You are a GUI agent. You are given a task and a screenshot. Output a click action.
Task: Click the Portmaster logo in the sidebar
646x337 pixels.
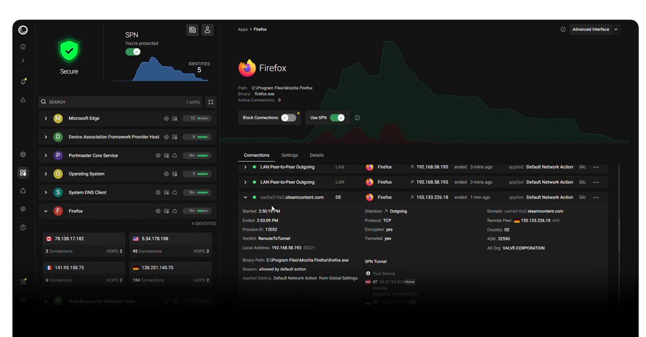23,30
